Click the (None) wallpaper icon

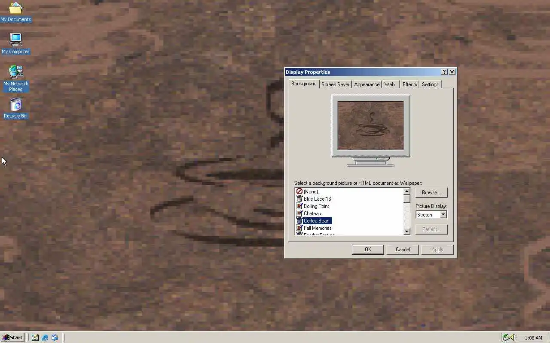(299, 192)
